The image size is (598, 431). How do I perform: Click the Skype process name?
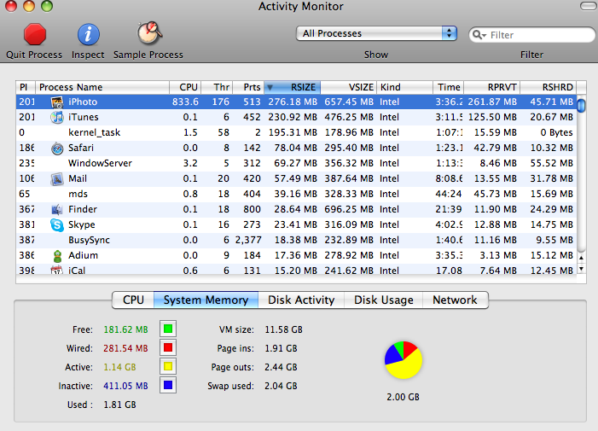coord(82,225)
